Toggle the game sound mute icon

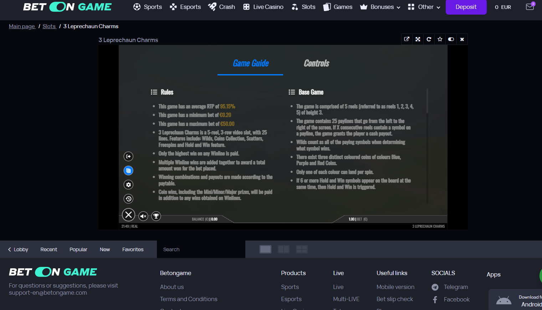click(x=143, y=216)
